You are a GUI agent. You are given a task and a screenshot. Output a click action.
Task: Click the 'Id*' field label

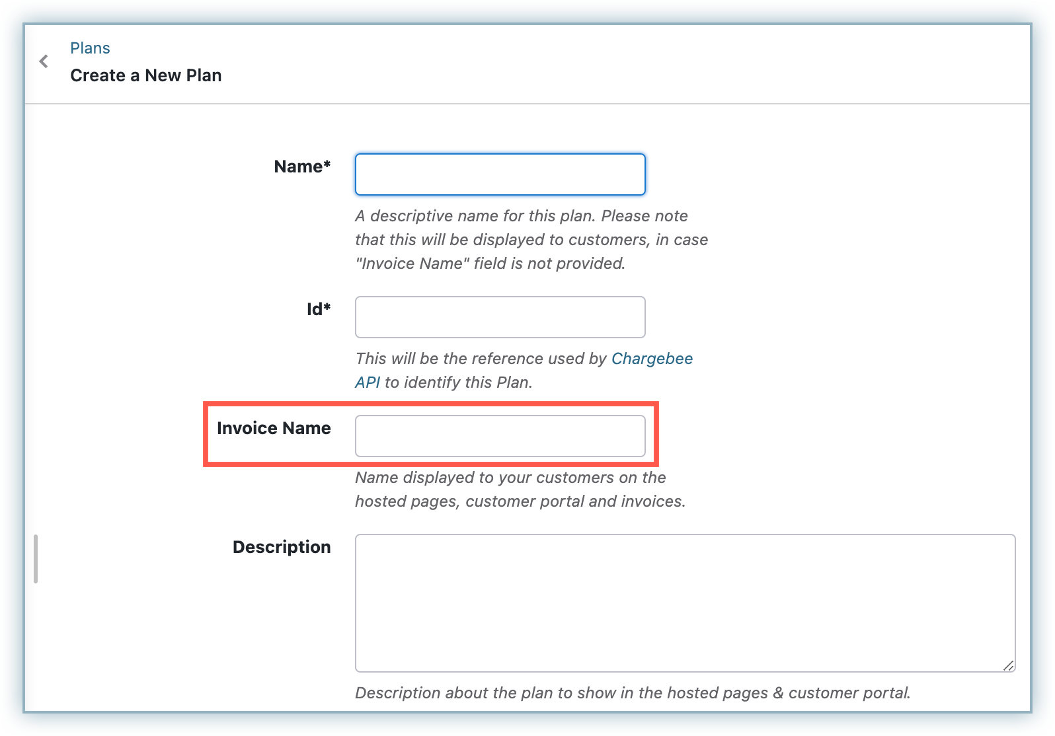click(319, 309)
